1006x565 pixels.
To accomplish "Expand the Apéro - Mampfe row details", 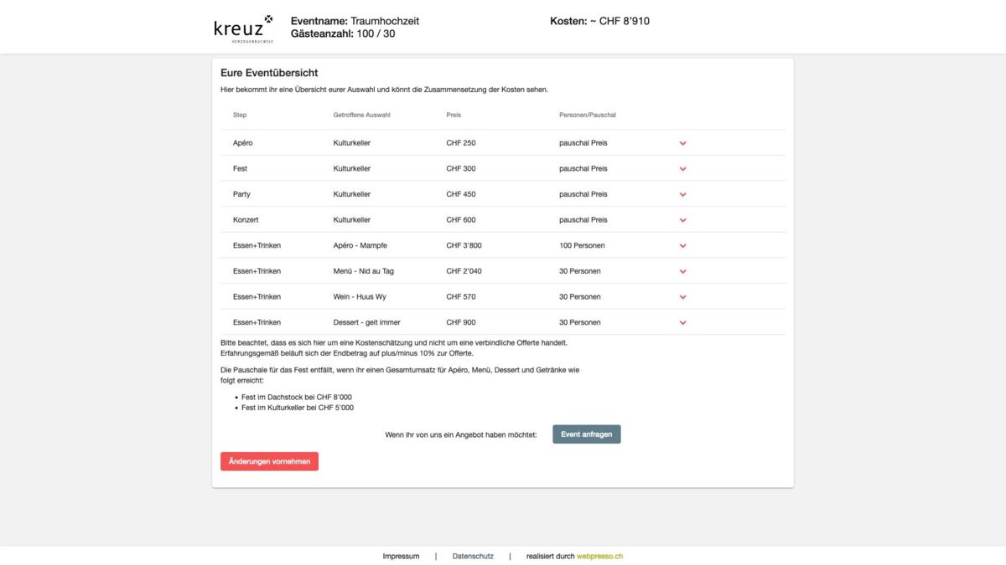I will point(682,245).
